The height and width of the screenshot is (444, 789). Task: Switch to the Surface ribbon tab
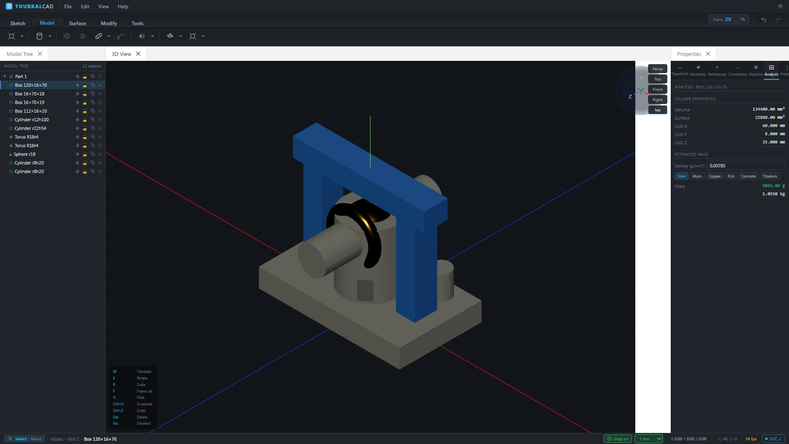77,23
